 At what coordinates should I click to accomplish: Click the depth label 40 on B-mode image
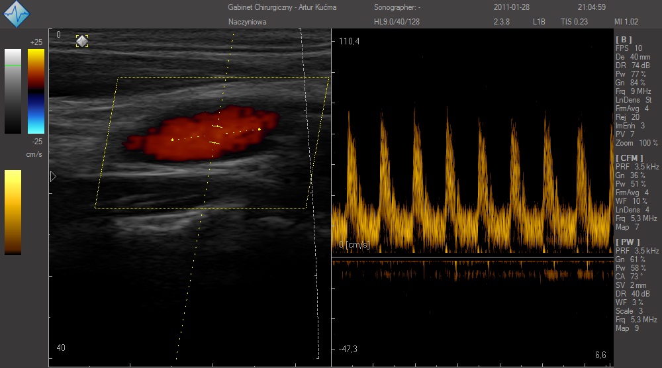coord(61,347)
